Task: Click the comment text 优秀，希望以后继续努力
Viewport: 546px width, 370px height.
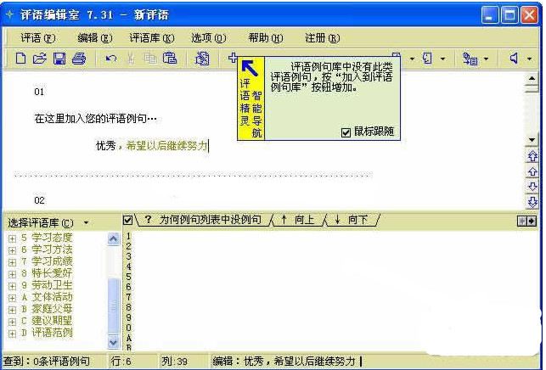Action: (x=152, y=145)
